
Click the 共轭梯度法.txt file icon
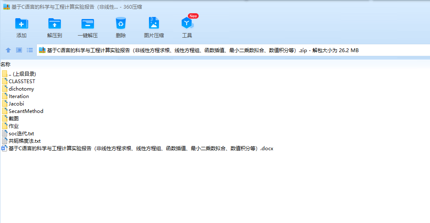coord(5,141)
